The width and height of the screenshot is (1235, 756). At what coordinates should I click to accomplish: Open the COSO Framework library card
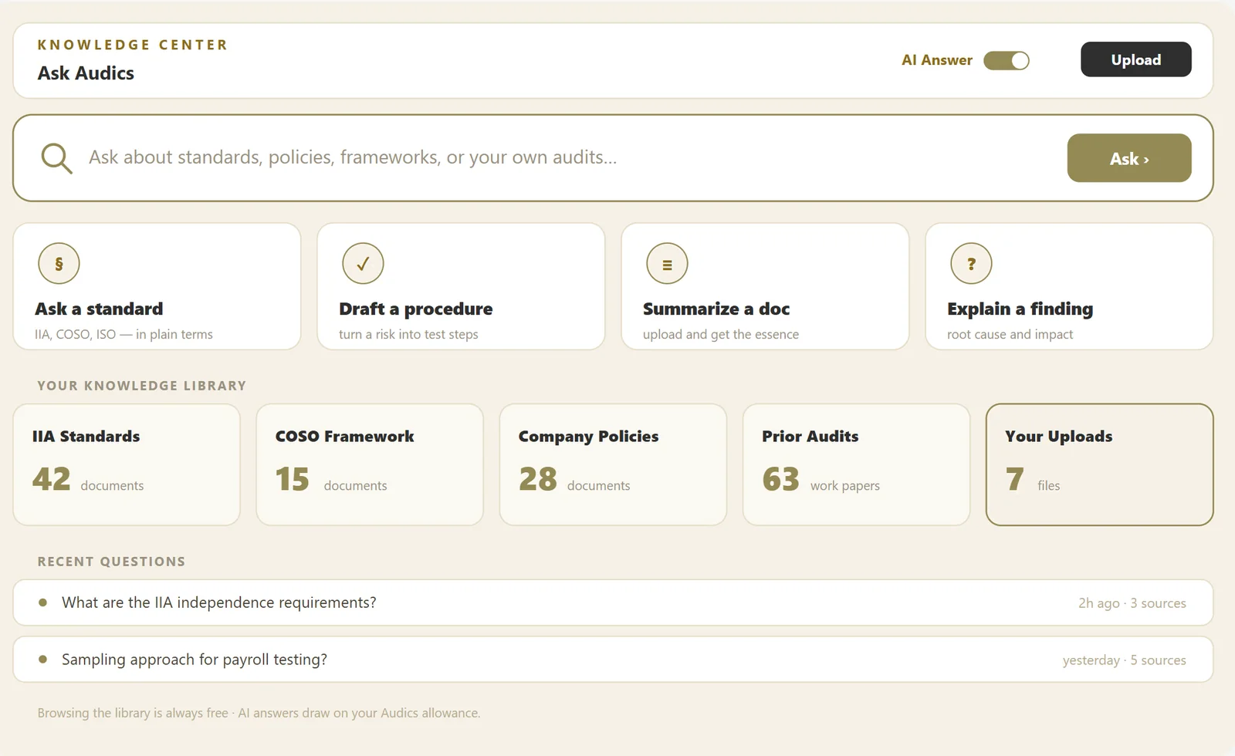pyautogui.click(x=370, y=464)
